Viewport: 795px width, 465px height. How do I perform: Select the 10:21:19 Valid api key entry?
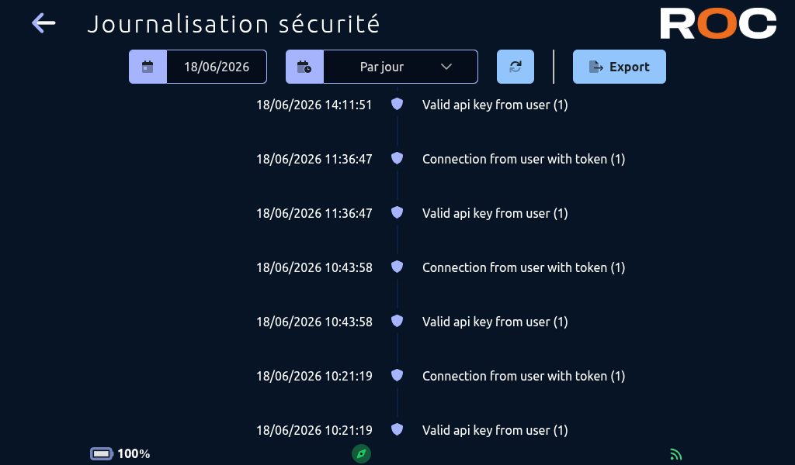click(x=495, y=430)
